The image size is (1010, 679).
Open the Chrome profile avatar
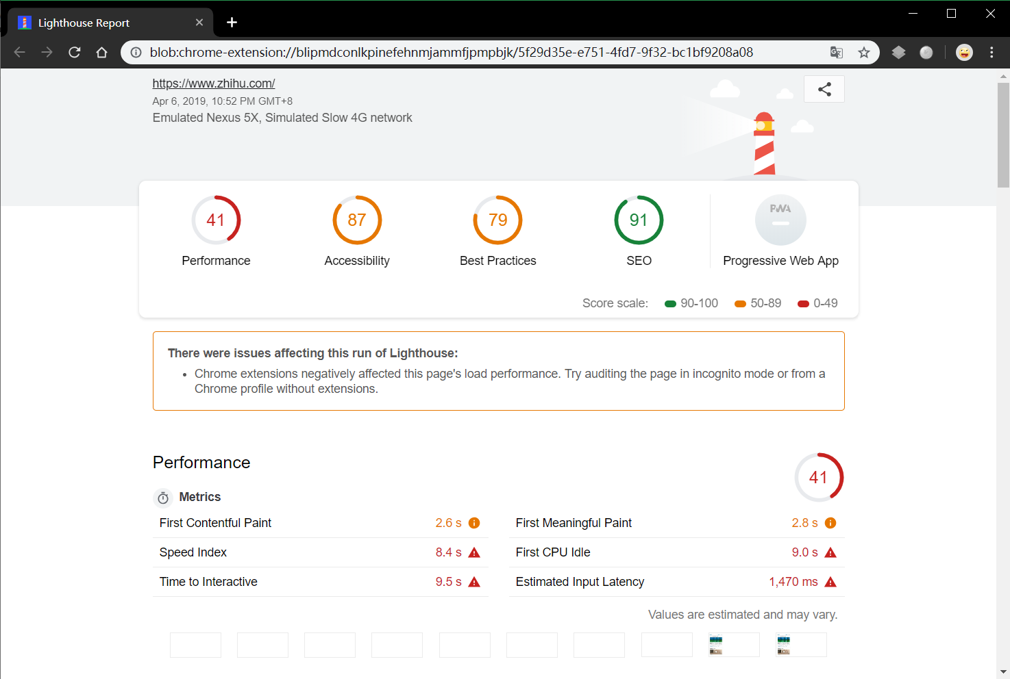coord(964,53)
